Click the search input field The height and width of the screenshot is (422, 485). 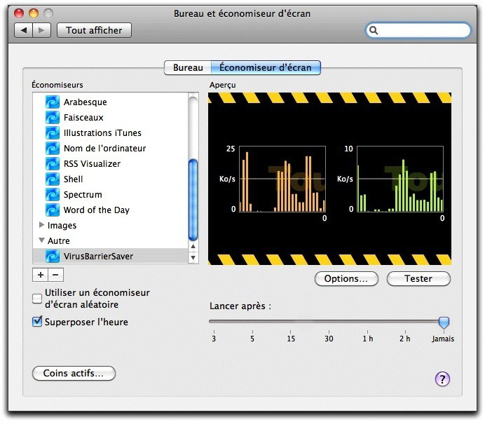point(418,30)
